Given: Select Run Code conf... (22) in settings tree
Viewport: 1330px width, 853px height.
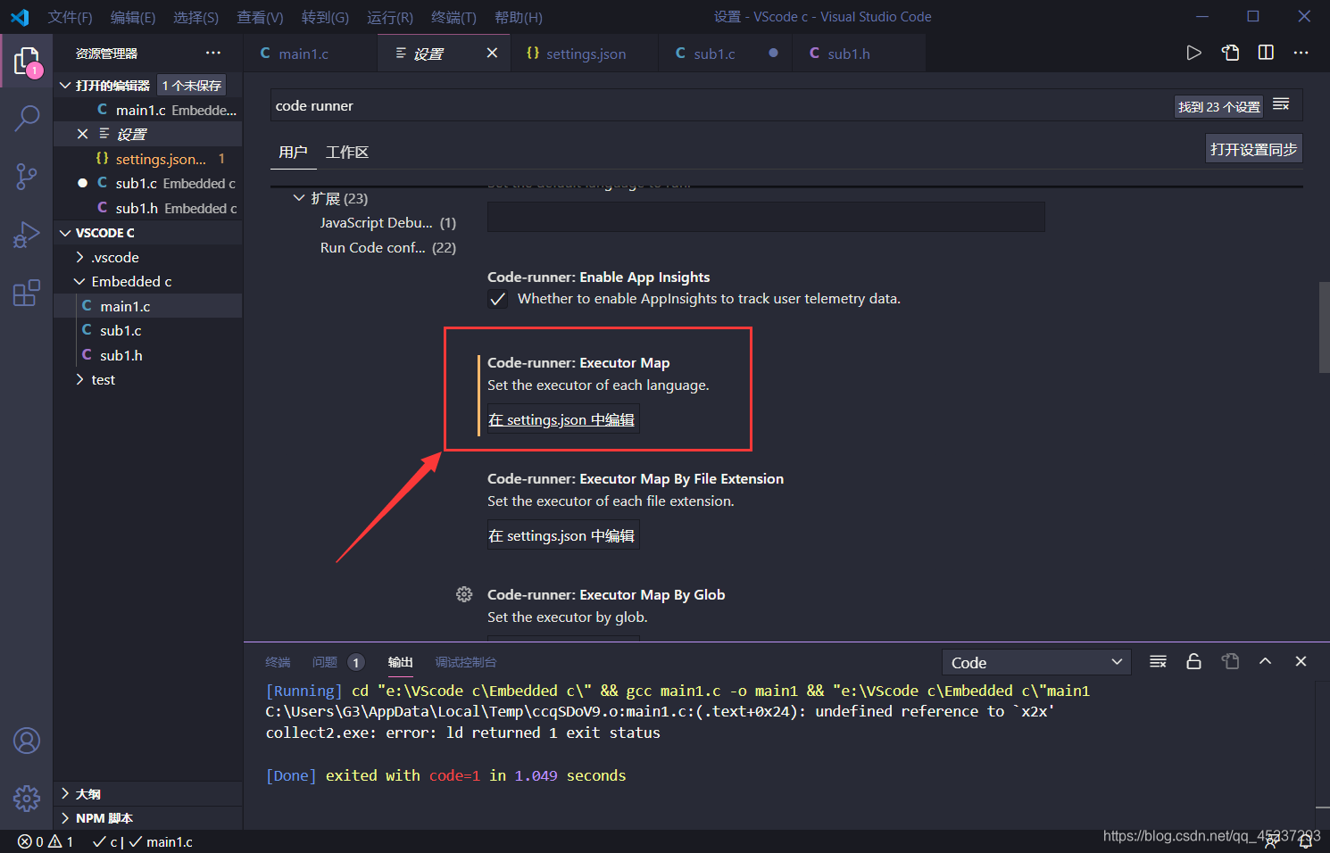Looking at the screenshot, I should pyautogui.click(x=388, y=247).
